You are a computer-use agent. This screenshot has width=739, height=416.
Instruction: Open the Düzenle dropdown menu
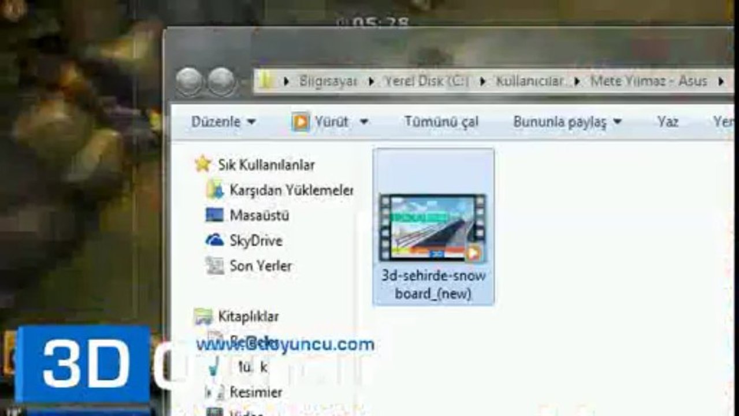pos(224,122)
